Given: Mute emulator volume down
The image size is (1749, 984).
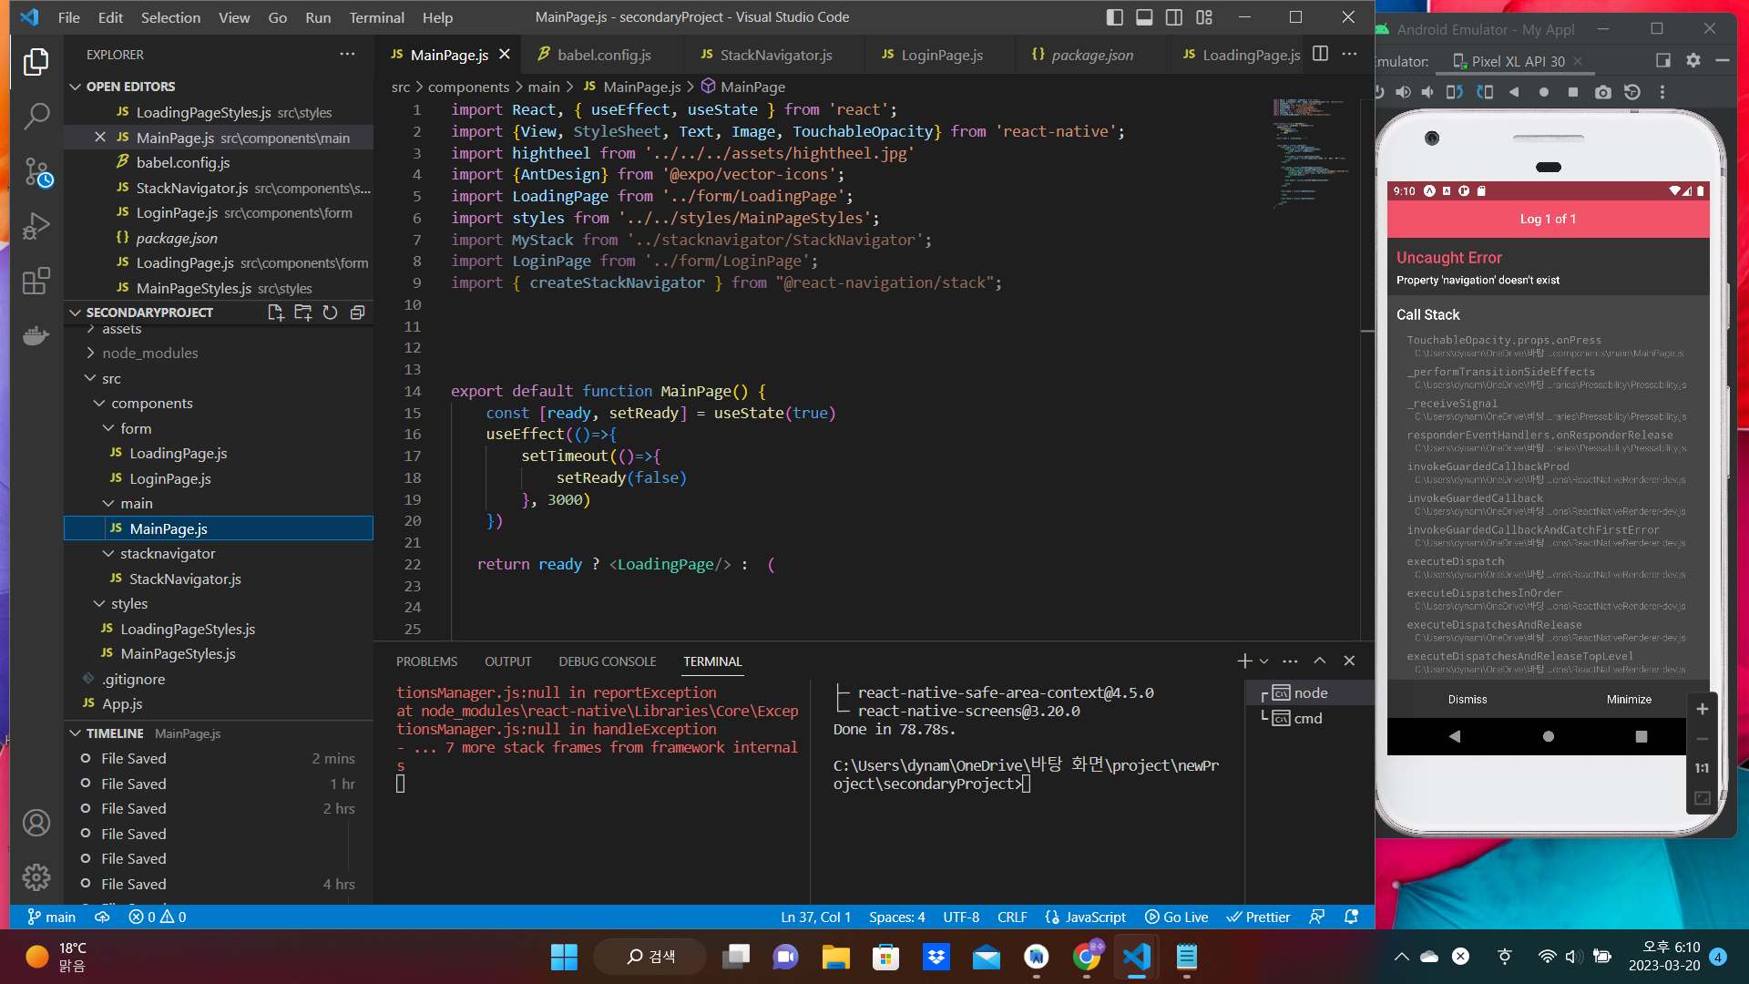Looking at the screenshot, I should point(1427,92).
